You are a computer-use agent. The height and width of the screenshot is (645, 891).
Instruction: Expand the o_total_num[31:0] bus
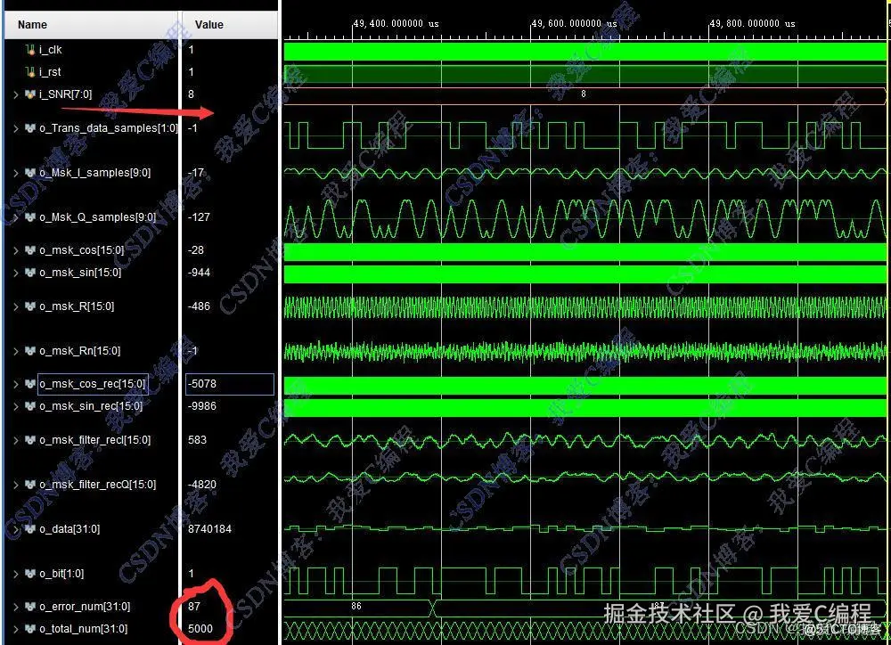[x=16, y=630]
